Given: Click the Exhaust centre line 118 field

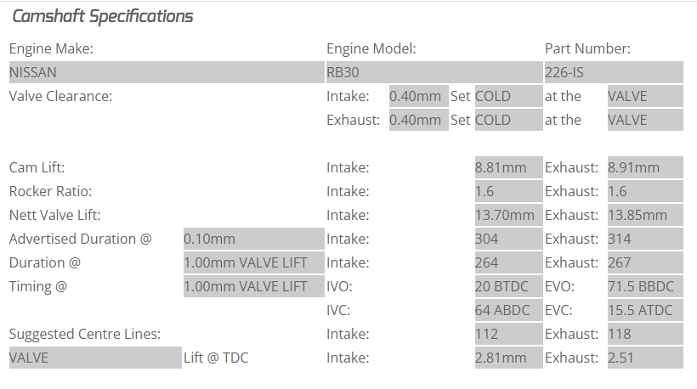Looking at the screenshot, I should [x=645, y=334].
